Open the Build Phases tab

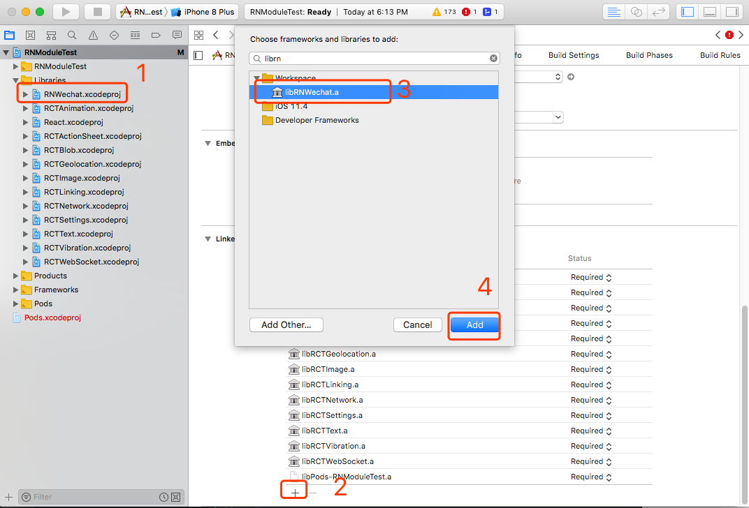649,55
